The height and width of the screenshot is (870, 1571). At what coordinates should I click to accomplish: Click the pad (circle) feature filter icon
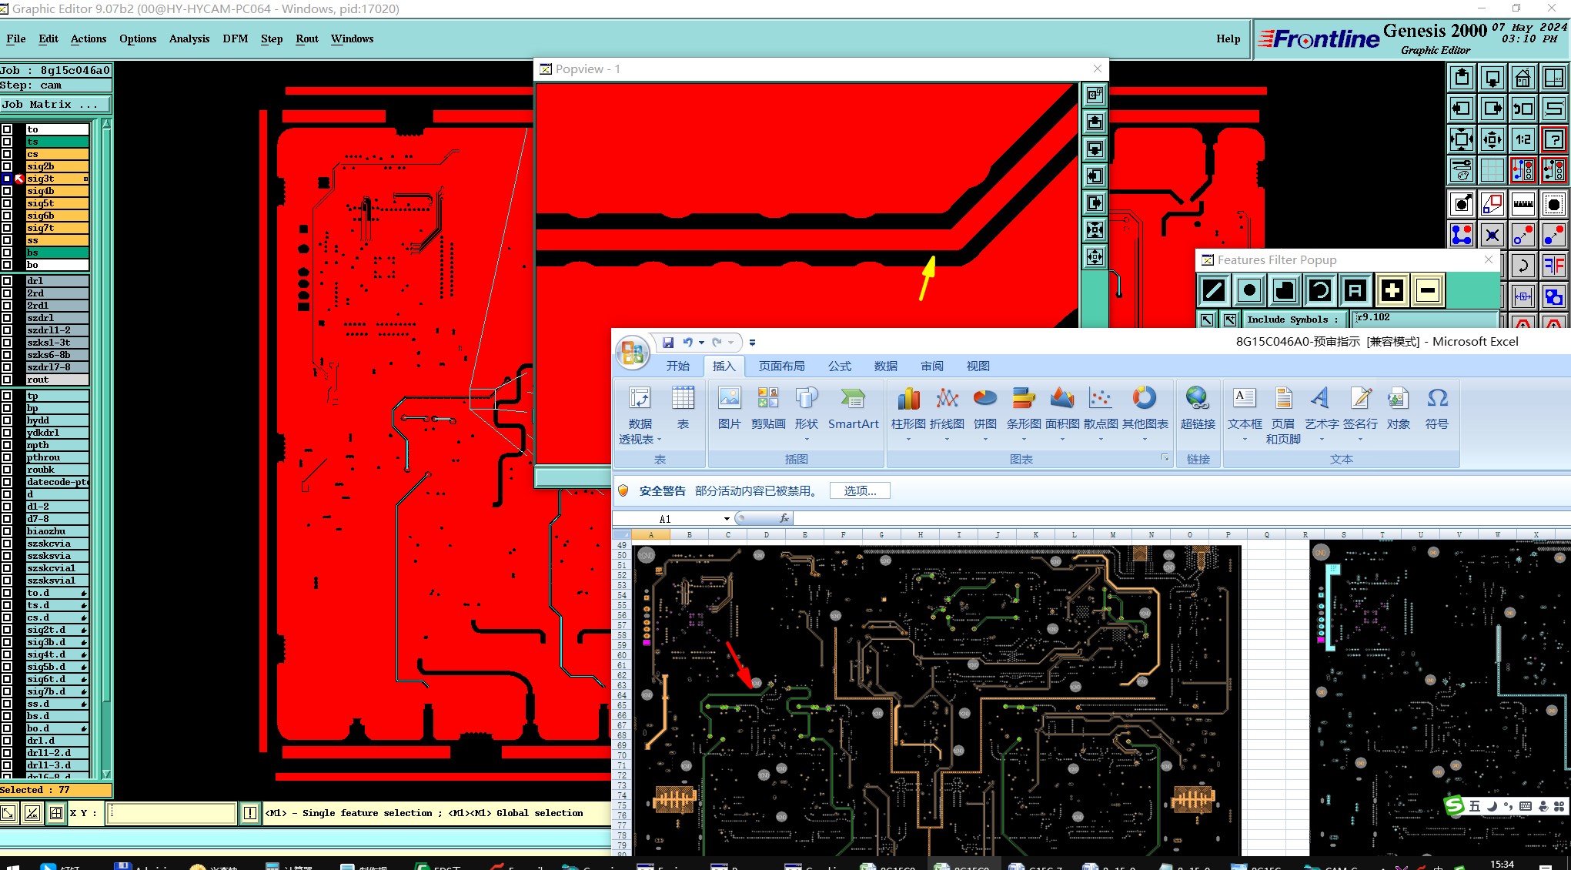click(1249, 290)
